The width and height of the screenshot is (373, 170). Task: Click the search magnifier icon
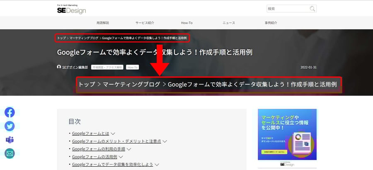point(312,9)
